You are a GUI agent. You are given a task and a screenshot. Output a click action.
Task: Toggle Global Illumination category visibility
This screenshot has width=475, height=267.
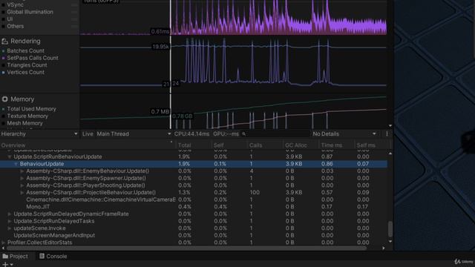[3, 12]
